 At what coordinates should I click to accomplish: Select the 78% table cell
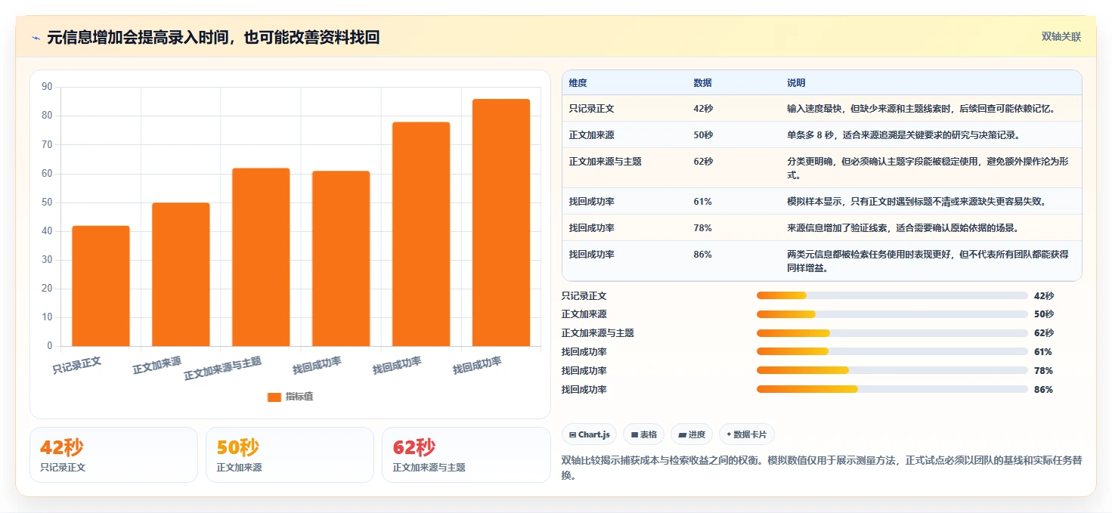pyautogui.click(x=702, y=228)
